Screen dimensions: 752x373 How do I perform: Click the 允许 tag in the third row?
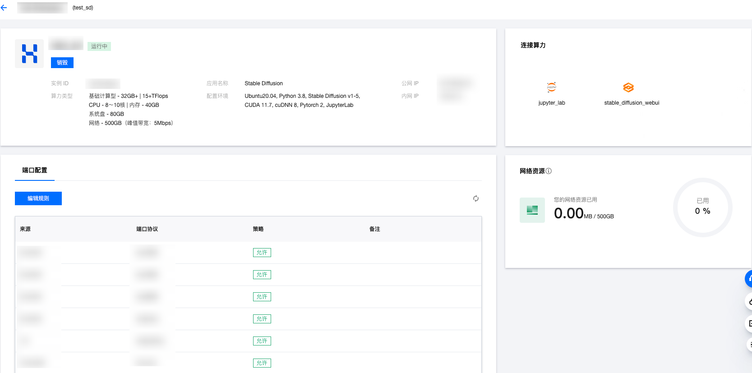262,297
